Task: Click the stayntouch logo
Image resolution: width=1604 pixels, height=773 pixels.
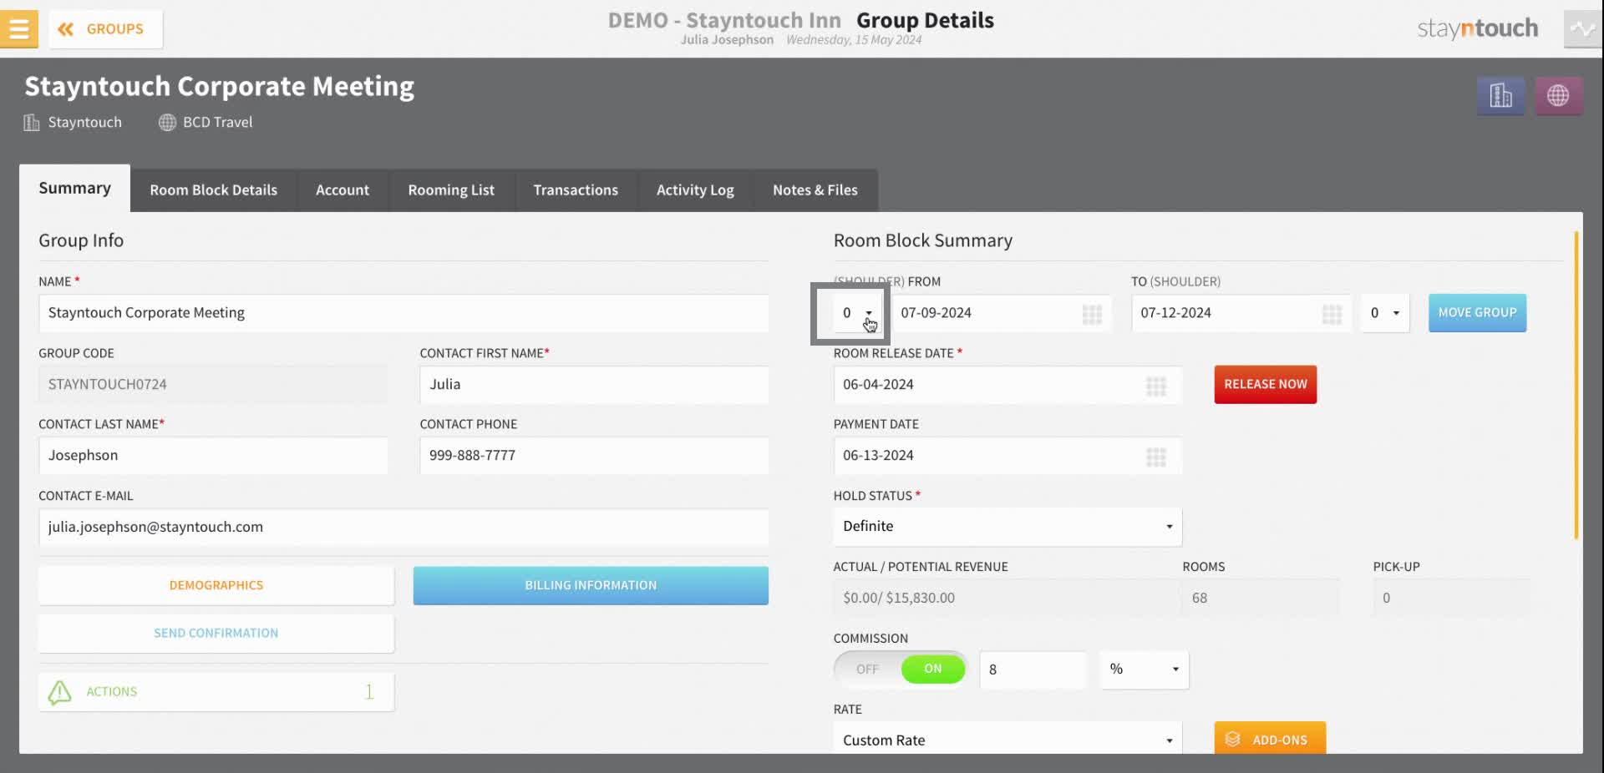Action: (x=1477, y=28)
